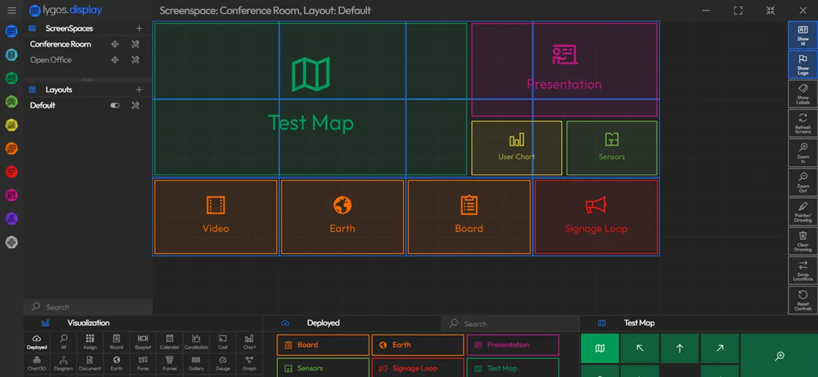Select the Signage Loop tile on canvas
The width and height of the screenshot is (818, 377).
click(x=596, y=217)
